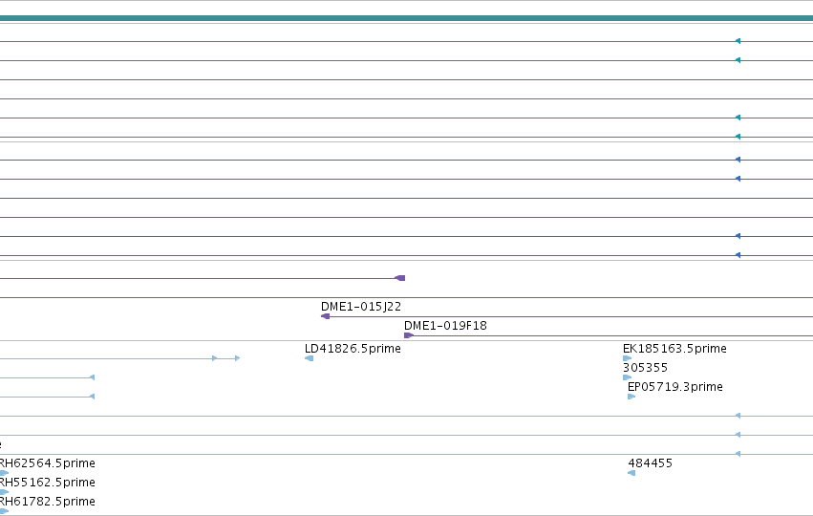The width and height of the screenshot is (813, 516).
Task: Click the EK185163.5prime label
Action: (x=674, y=349)
